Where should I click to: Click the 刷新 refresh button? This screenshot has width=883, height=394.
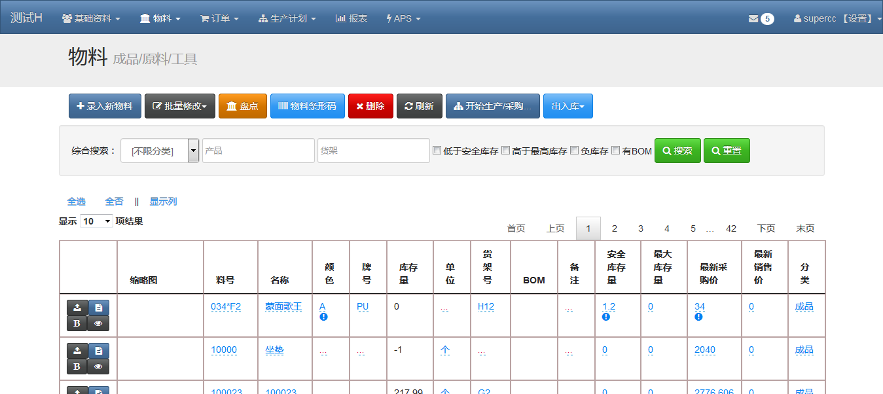coord(419,106)
